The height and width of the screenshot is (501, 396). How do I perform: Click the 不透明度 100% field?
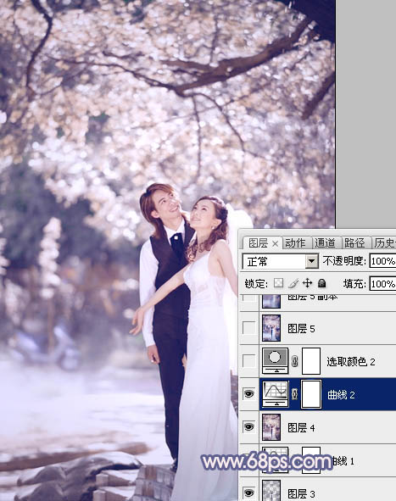(382, 261)
